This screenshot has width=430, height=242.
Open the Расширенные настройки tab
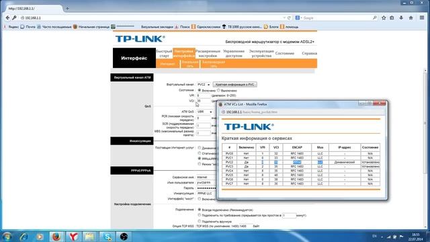tap(208, 54)
